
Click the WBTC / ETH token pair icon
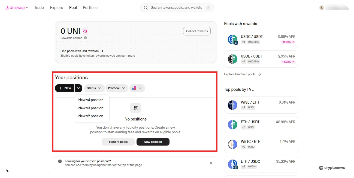(x=232, y=144)
